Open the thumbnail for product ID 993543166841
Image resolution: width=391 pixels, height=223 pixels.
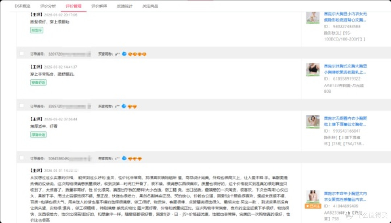click(313, 122)
